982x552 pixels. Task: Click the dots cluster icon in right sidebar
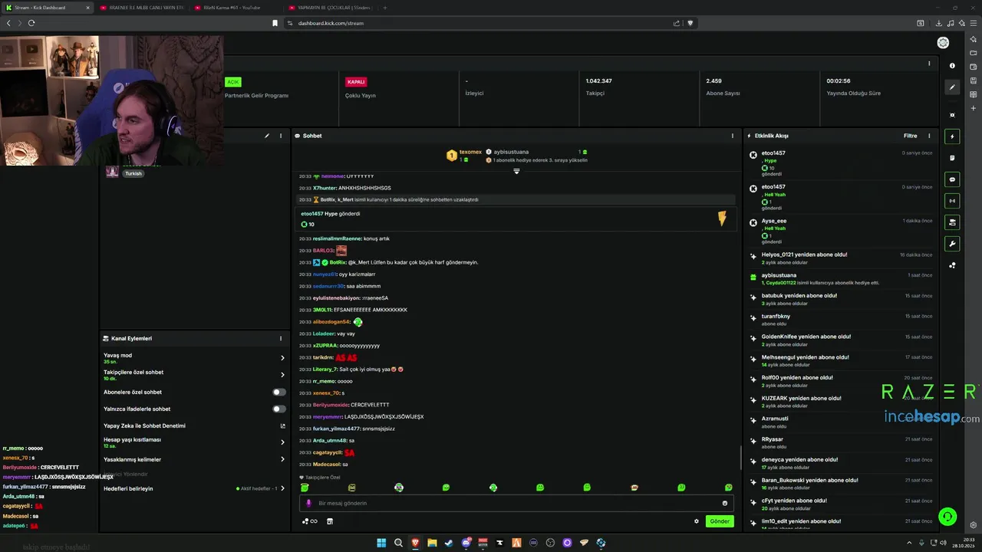tap(952, 265)
